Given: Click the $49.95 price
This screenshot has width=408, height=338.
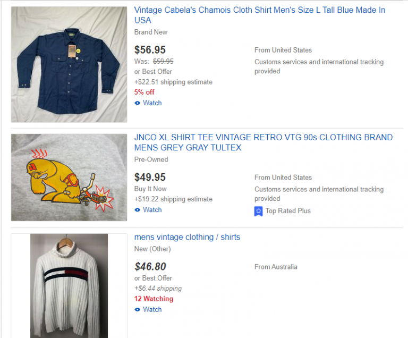Looking at the screenshot, I should coord(150,177).
